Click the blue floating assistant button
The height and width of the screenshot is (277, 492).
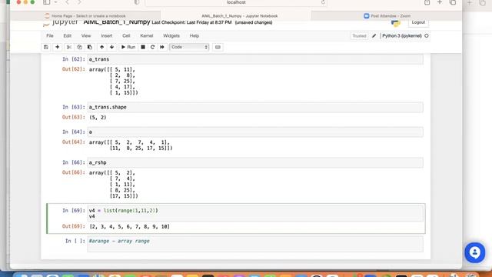pos(475,252)
